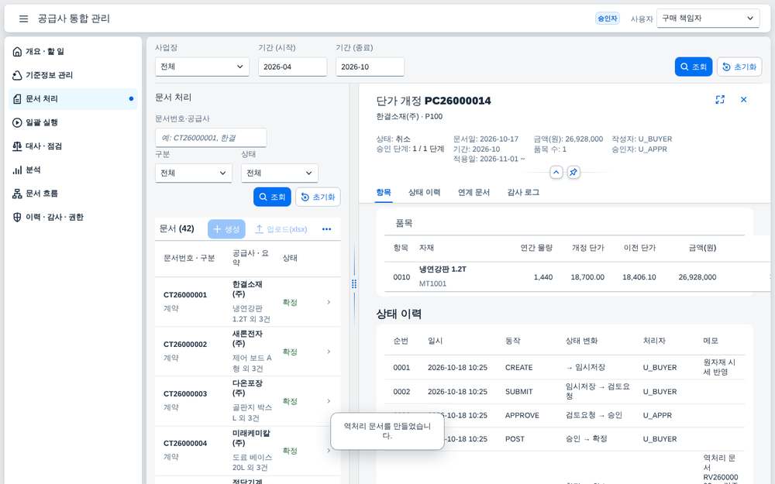Click 문서번호 · 구분 column header
This screenshot has width=775, height=484.
(189, 258)
